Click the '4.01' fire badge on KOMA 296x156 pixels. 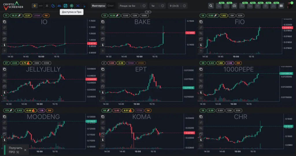[127, 111]
